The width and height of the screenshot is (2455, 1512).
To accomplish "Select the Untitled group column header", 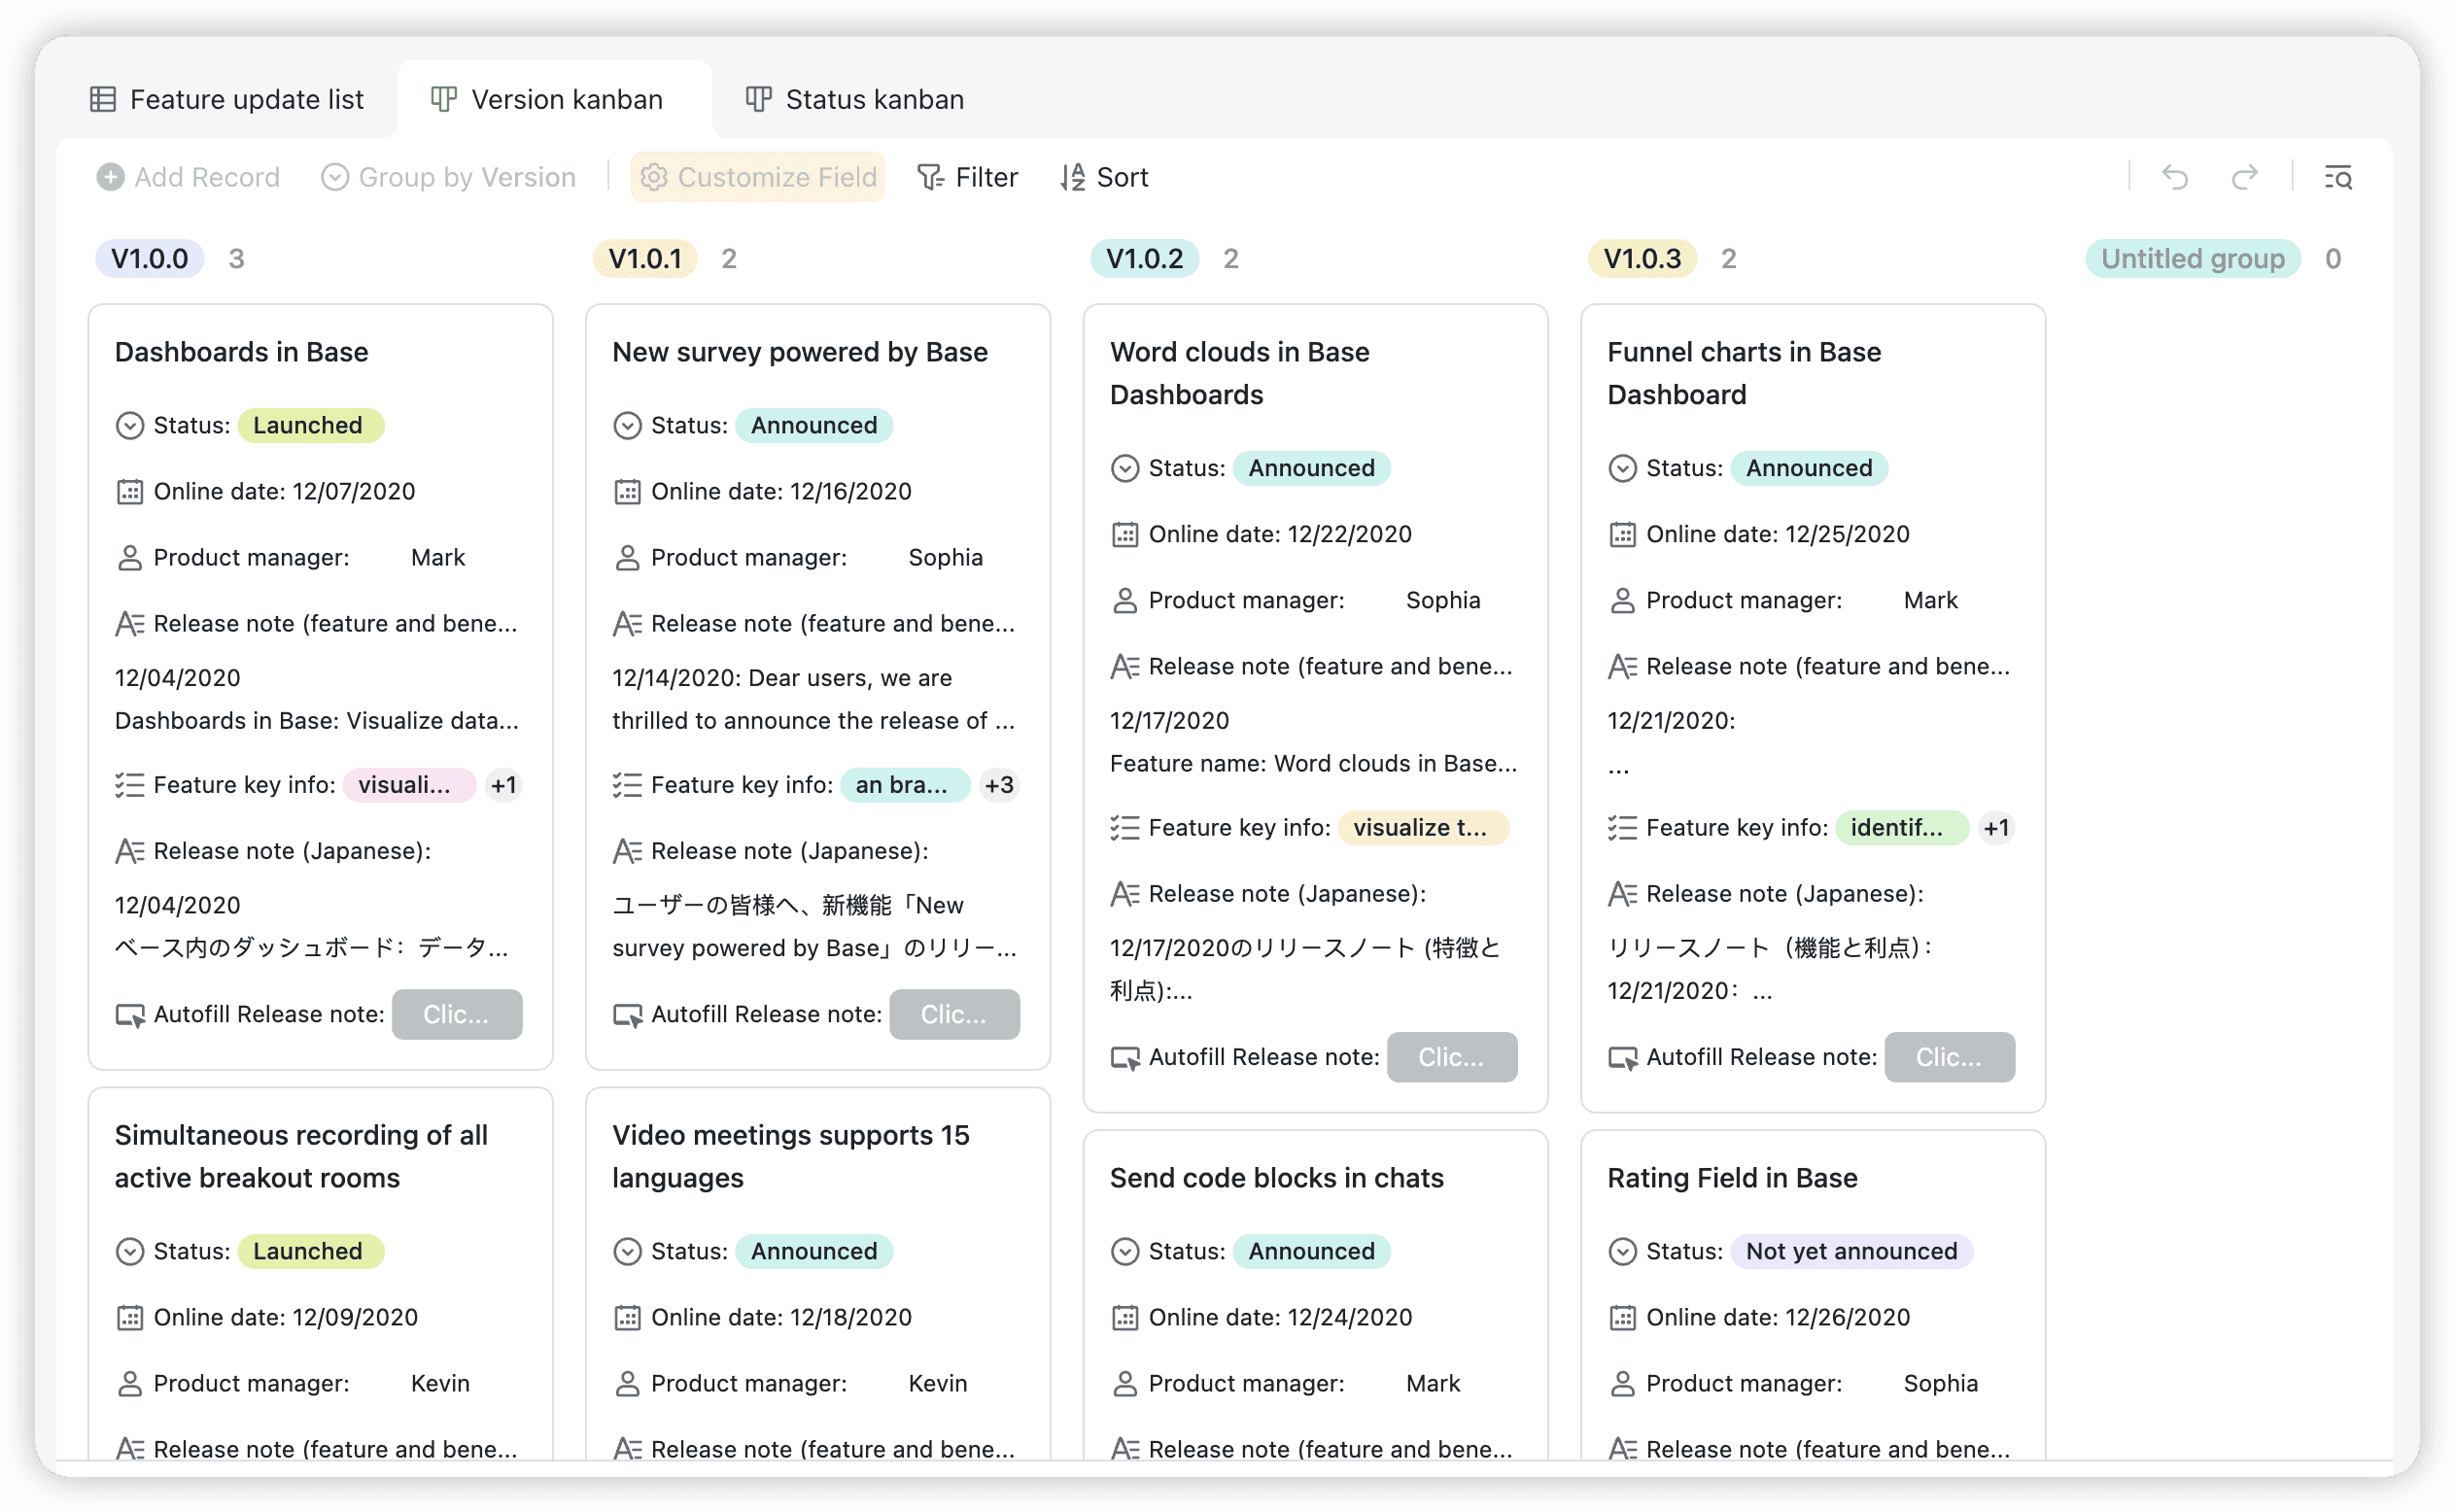I will (2191, 259).
